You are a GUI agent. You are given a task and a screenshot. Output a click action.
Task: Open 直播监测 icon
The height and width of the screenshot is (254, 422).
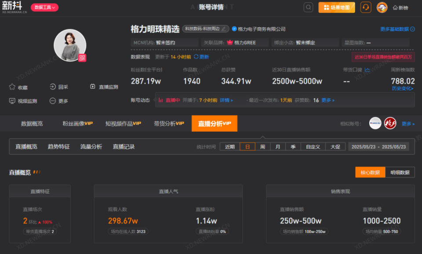[x=93, y=87]
